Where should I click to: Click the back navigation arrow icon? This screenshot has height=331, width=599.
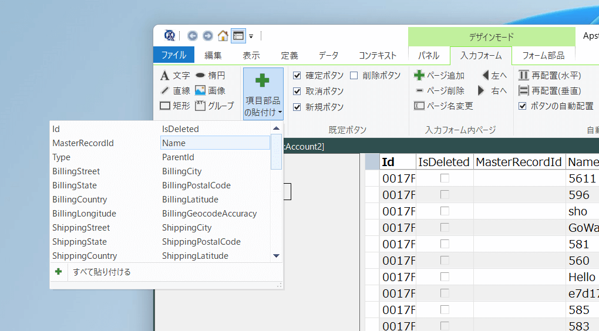click(x=192, y=36)
